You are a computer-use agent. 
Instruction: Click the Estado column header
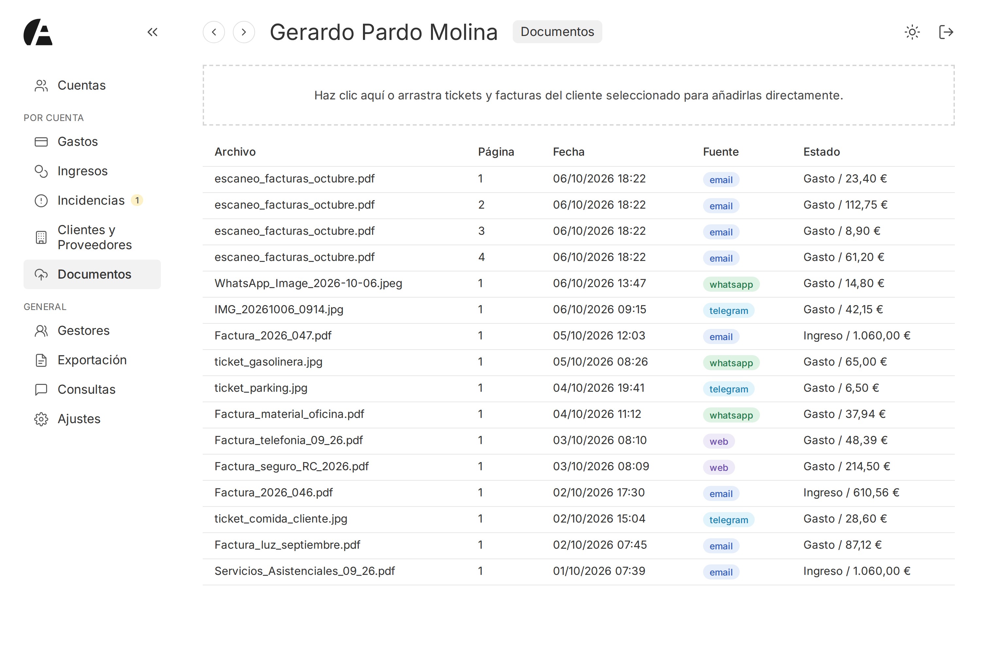pos(822,152)
